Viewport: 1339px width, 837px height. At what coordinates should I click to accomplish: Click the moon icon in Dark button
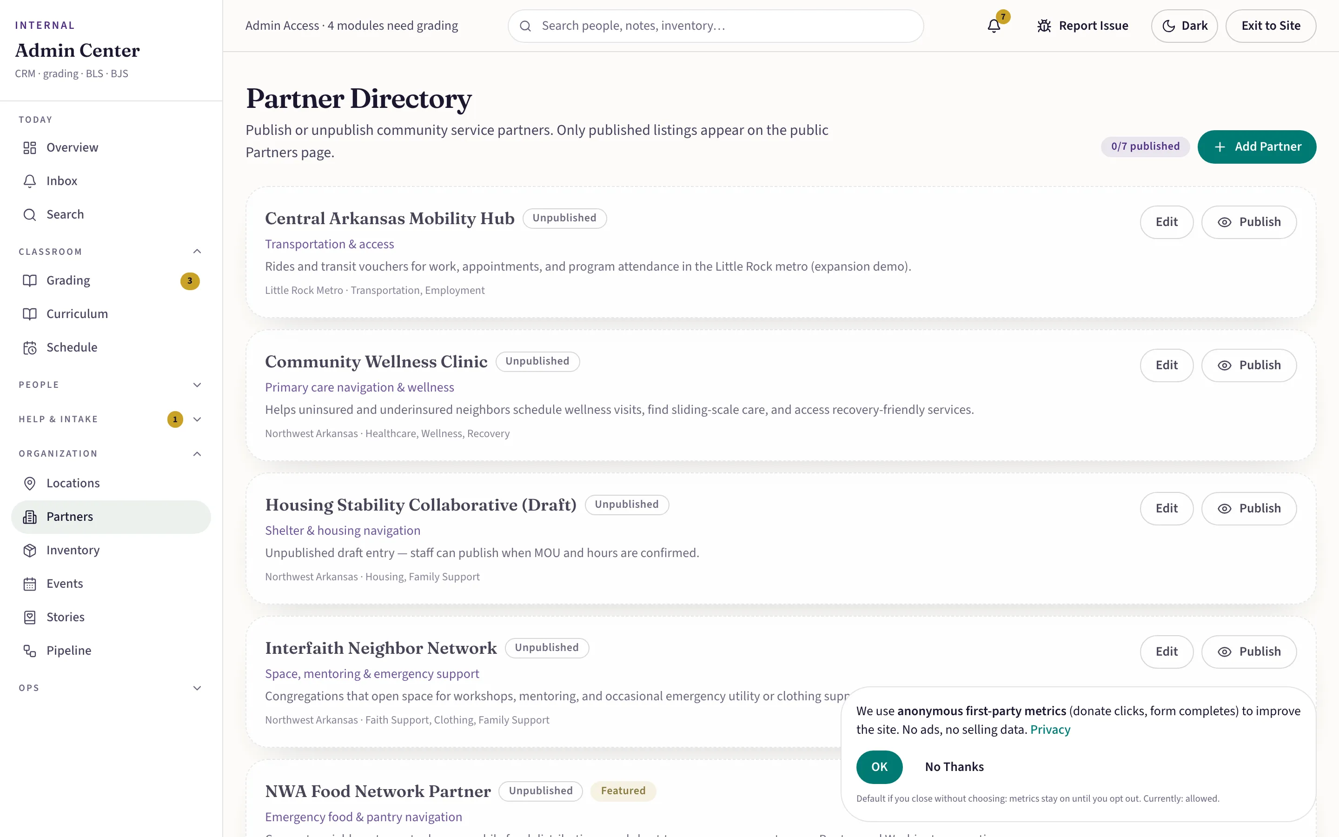[1168, 26]
